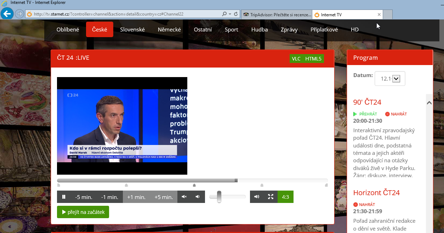444x233 pixels.
Task: Click the middle marker under the seek bar
Action: [x=194, y=185]
